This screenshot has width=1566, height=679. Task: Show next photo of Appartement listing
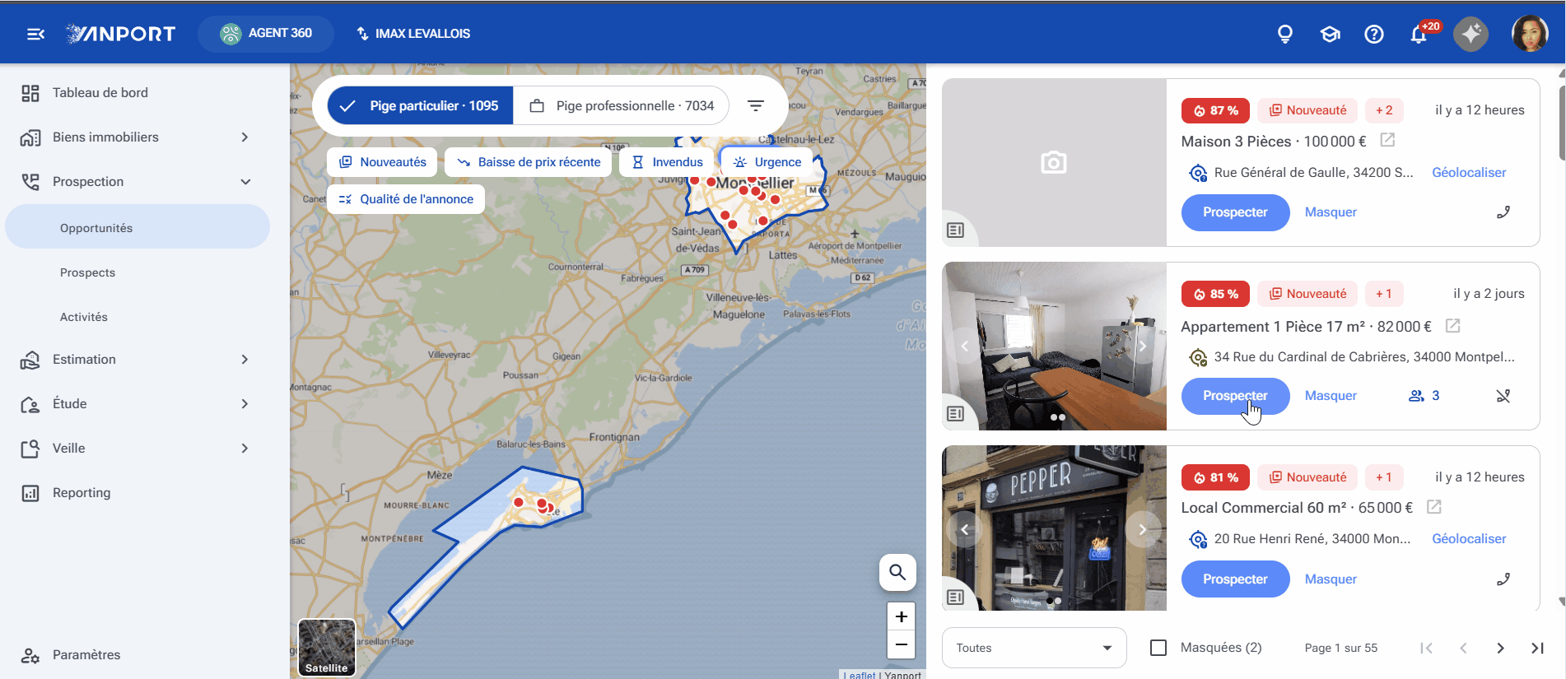click(1143, 346)
